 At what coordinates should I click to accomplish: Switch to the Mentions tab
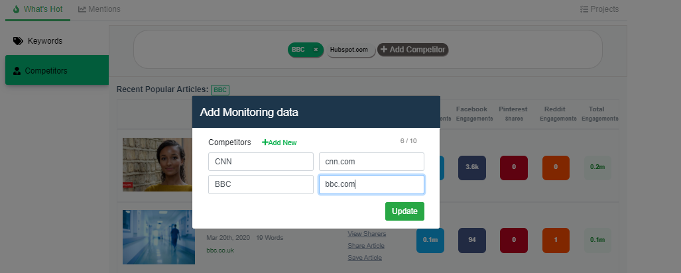(99, 9)
